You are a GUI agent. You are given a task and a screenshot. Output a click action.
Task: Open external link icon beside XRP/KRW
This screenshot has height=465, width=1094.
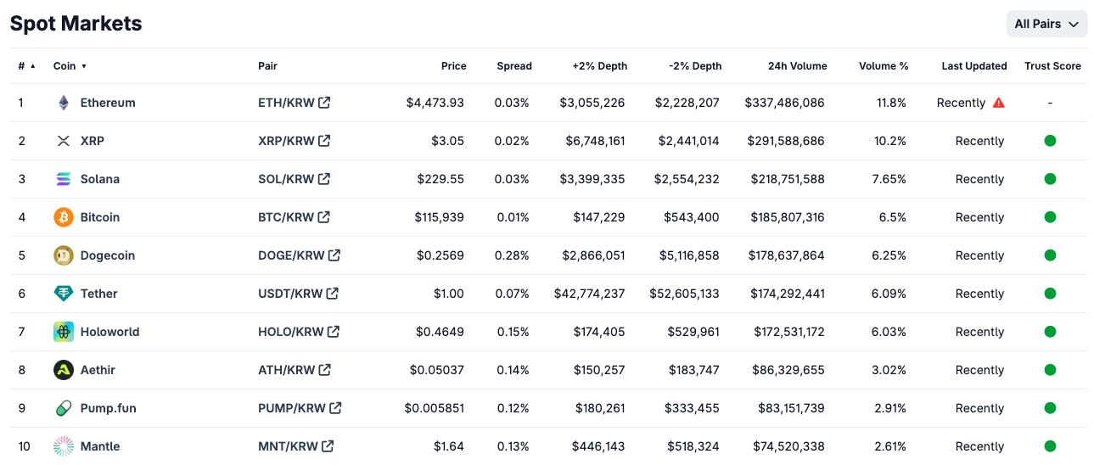coord(324,141)
